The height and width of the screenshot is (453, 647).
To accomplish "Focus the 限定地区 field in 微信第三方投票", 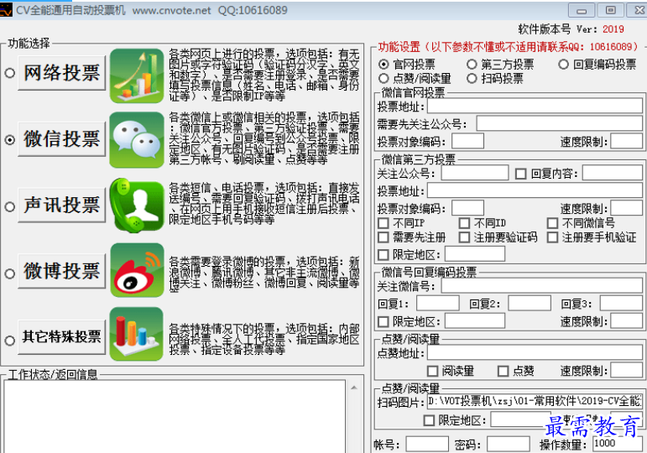I will (475, 253).
